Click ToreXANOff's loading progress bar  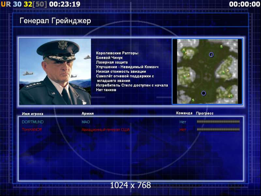point(218,129)
